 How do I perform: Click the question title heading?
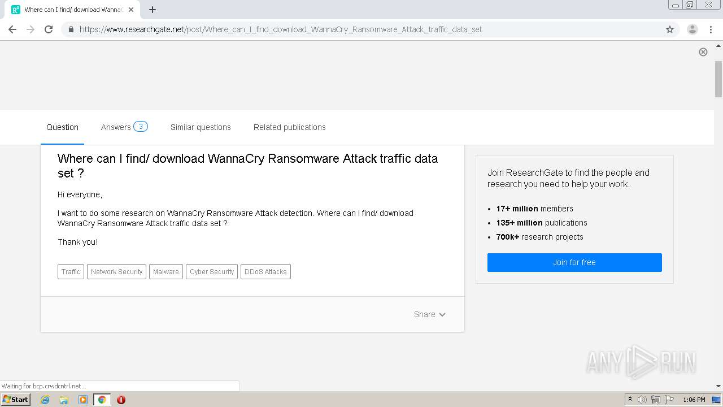click(247, 166)
